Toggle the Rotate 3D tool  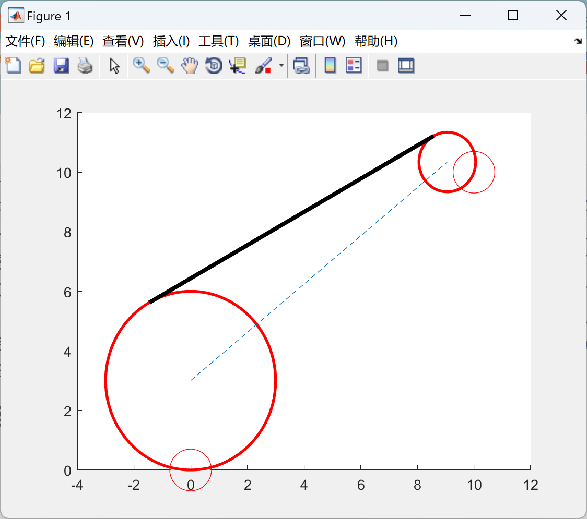point(214,65)
